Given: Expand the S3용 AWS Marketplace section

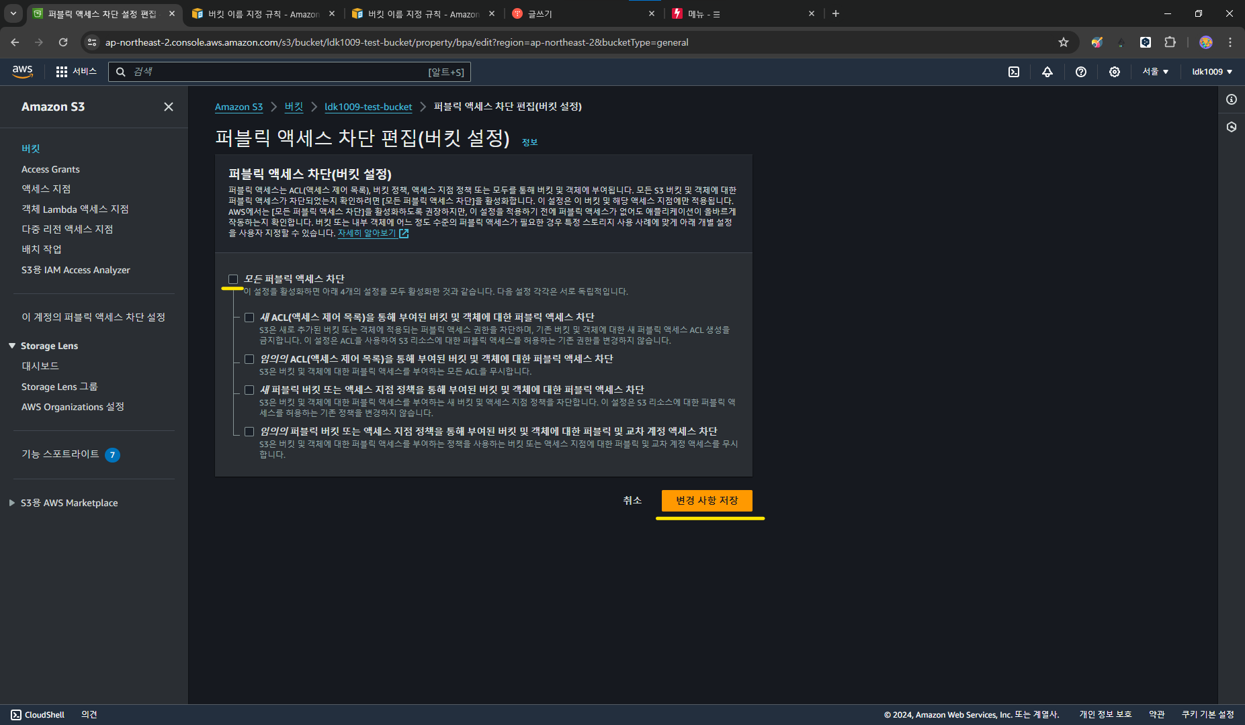Looking at the screenshot, I should click(12, 503).
